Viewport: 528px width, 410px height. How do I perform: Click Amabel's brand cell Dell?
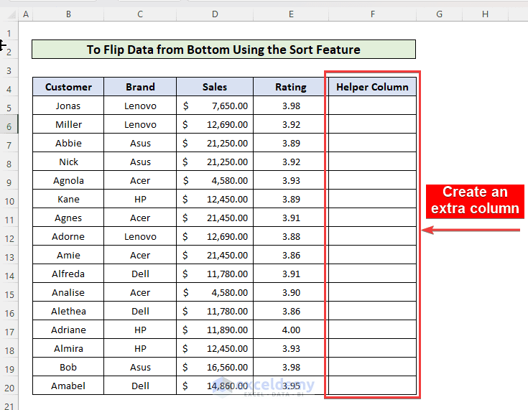pyautogui.click(x=140, y=386)
